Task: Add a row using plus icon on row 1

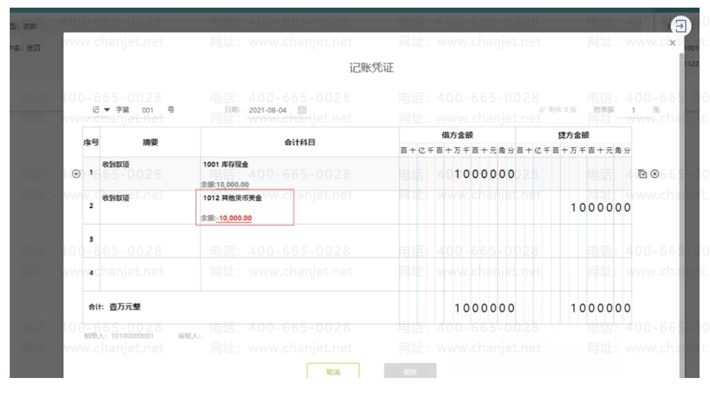Action: point(76,174)
